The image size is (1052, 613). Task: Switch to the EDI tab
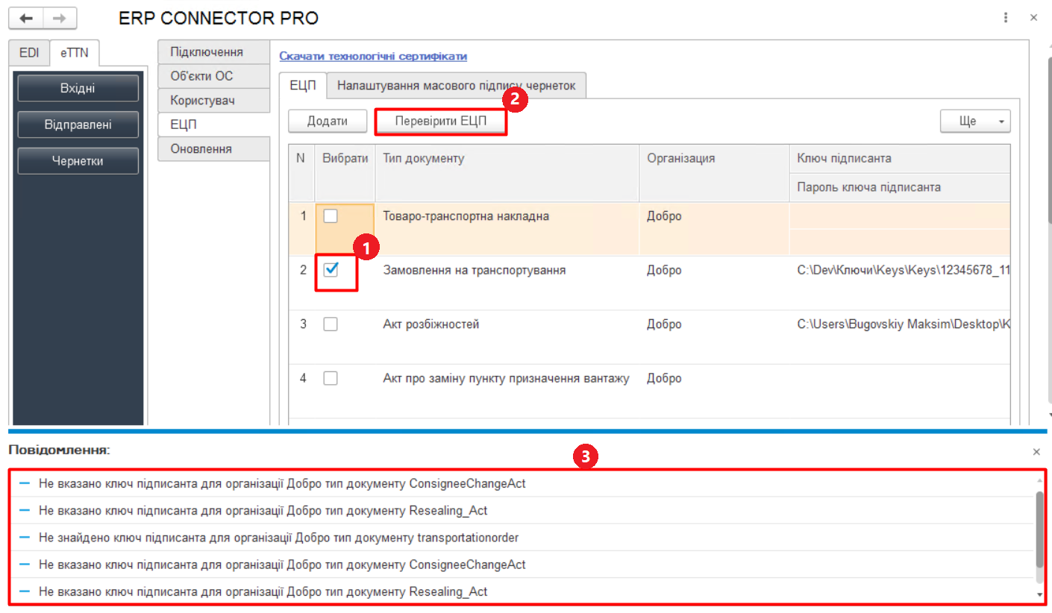pyautogui.click(x=29, y=53)
